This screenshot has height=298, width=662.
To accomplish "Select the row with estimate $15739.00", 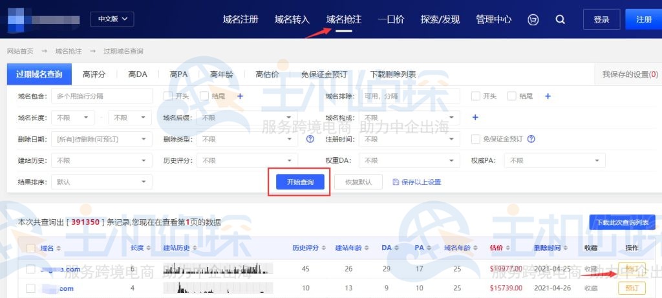I will click(x=31, y=288).
